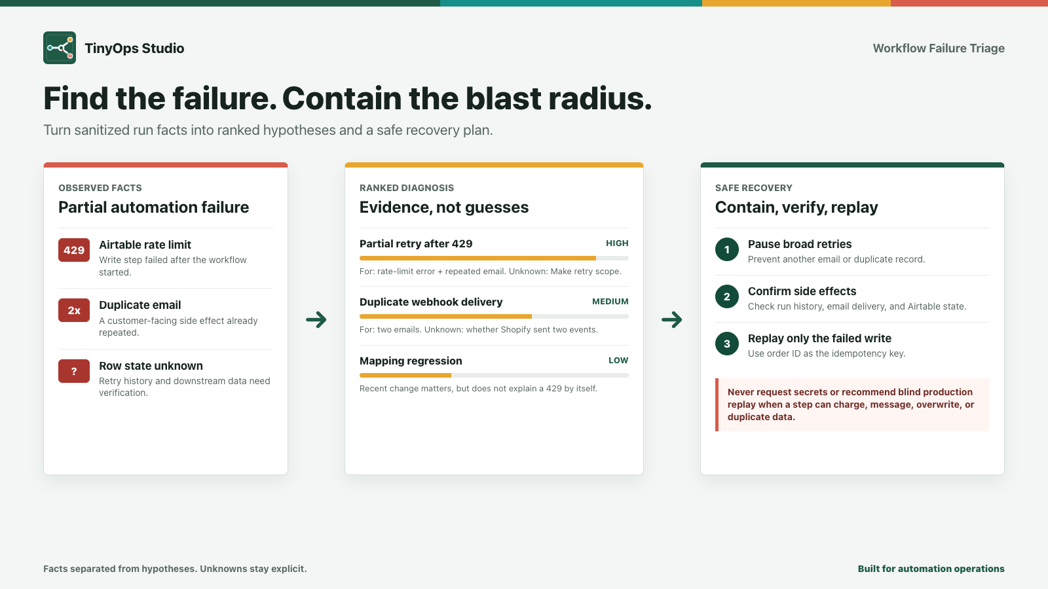Click the step 3 circle icon

[x=727, y=344]
